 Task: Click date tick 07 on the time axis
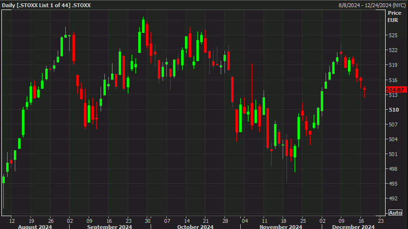click(x=167, y=221)
